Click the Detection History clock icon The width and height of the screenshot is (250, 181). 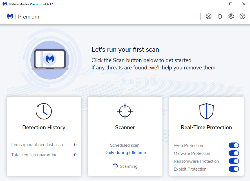(44, 111)
